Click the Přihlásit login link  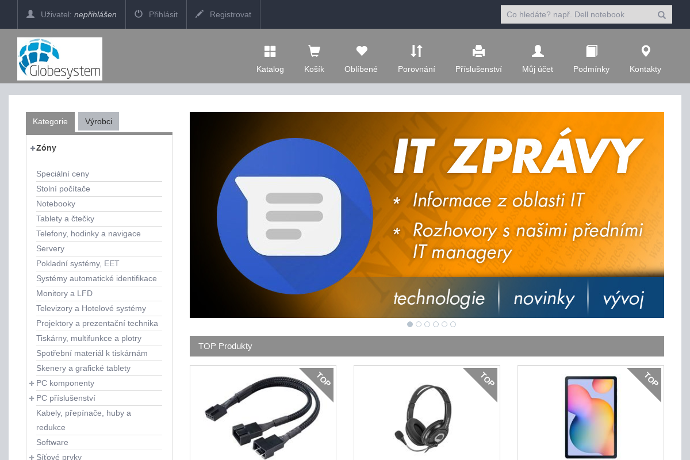pos(156,14)
